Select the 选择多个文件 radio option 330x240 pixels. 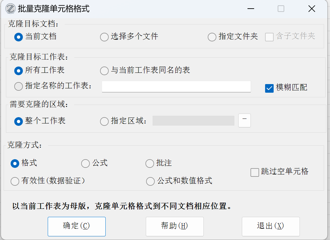point(104,37)
